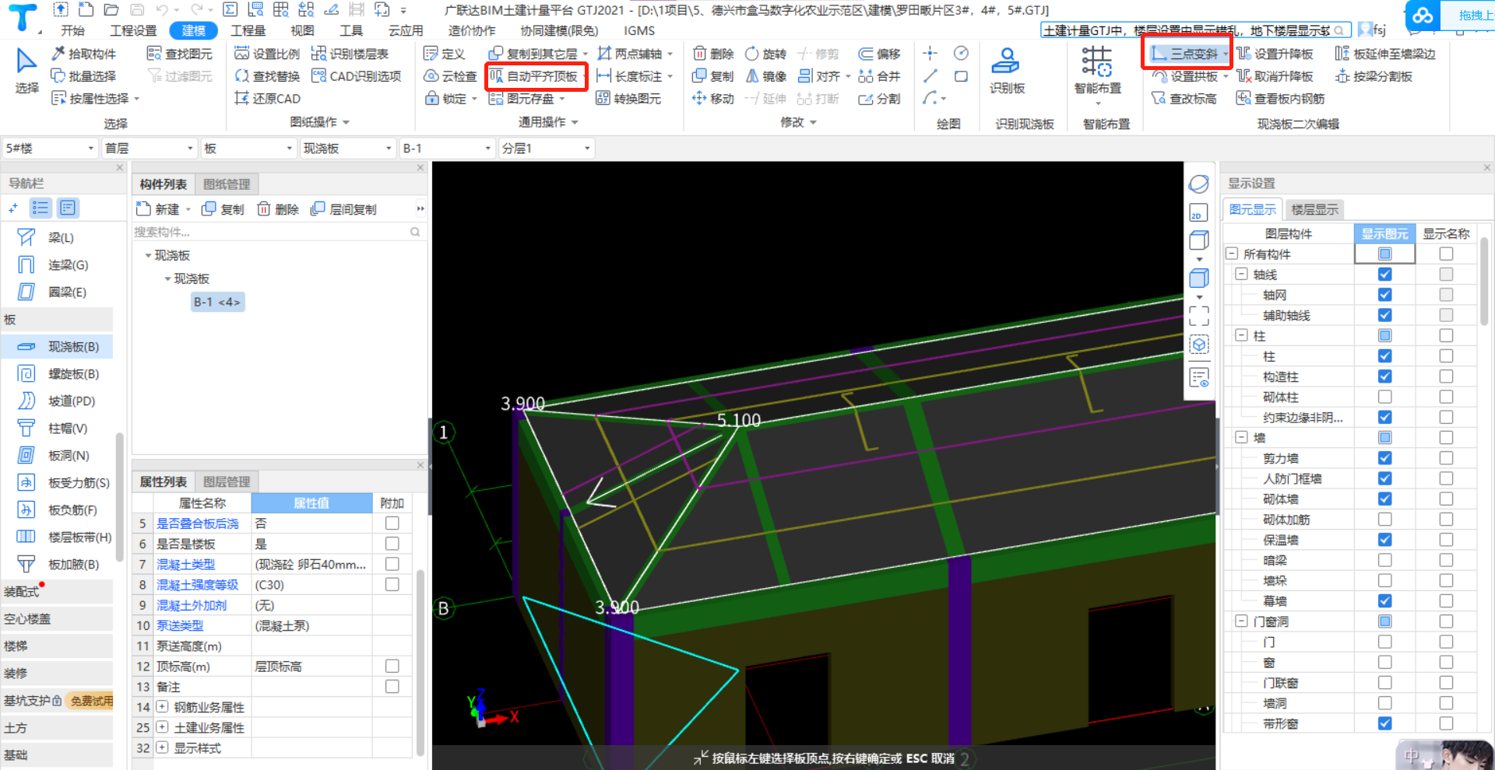Toggle 轴网 display element checkbox

(x=1384, y=295)
